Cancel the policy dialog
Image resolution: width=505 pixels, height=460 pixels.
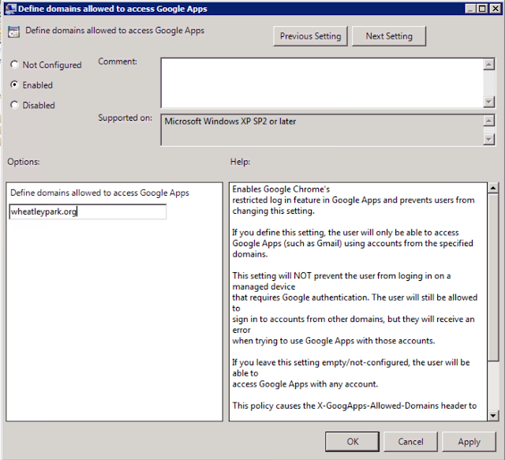point(410,441)
